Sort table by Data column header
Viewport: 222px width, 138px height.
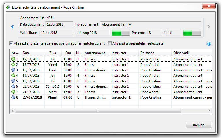point(32,53)
